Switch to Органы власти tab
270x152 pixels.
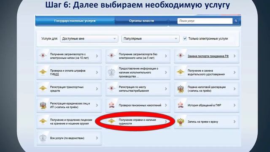click(141, 21)
